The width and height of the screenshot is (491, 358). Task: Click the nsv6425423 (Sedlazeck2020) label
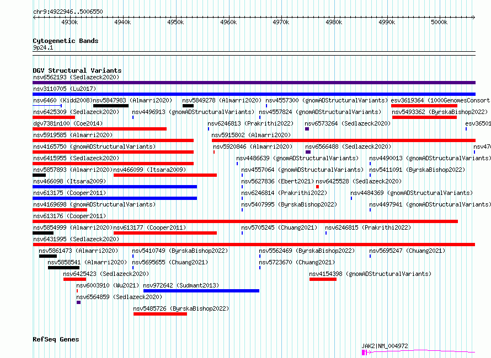106,274
